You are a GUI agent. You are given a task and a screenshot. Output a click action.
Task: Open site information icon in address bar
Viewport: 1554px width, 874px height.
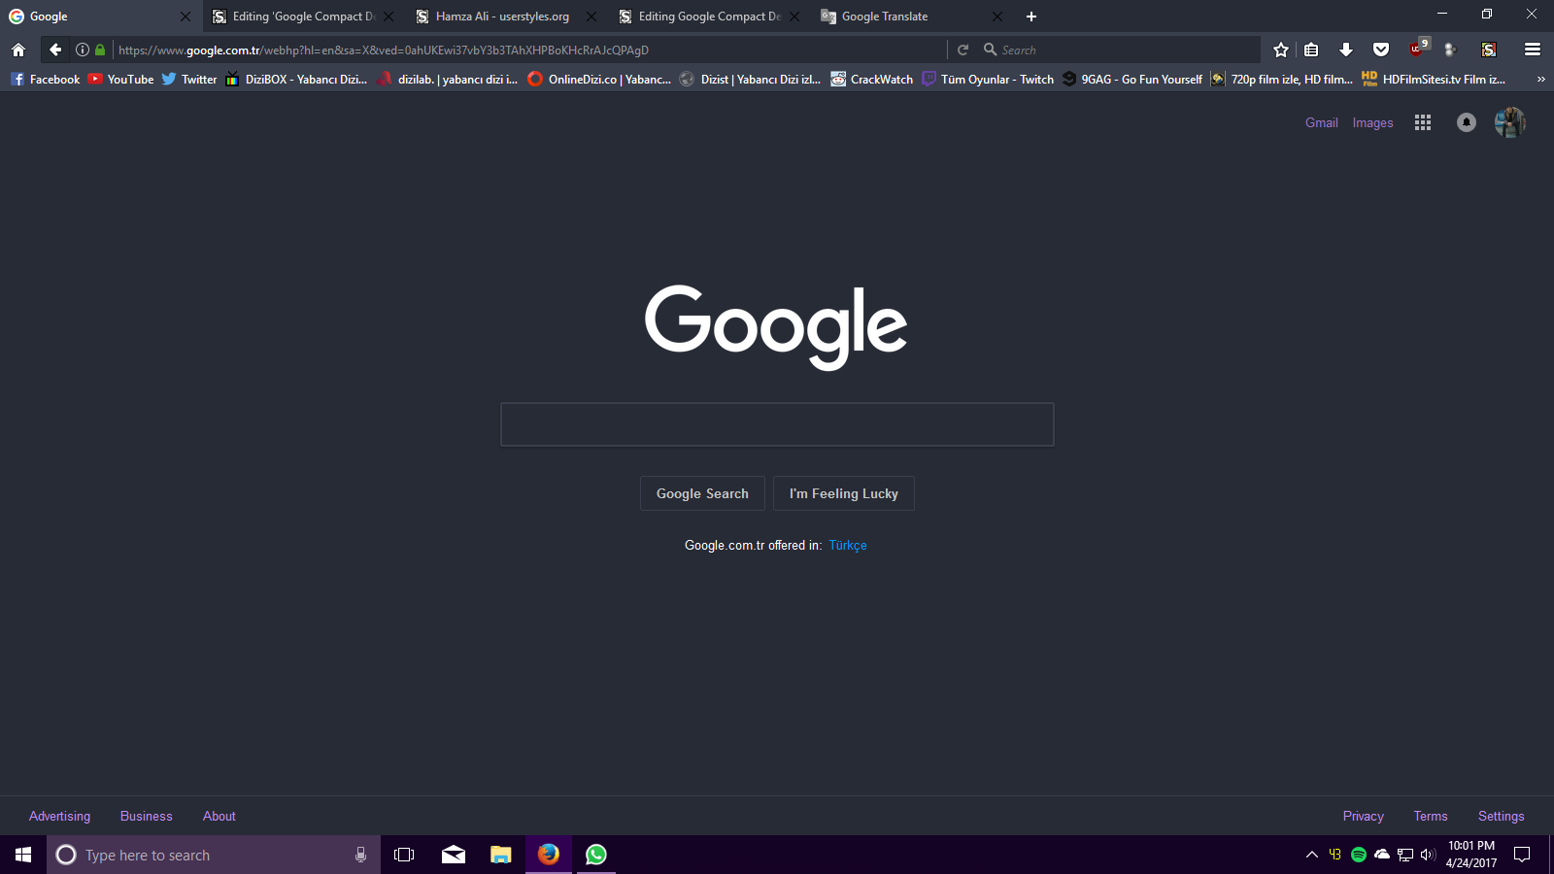click(x=83, y=50)
